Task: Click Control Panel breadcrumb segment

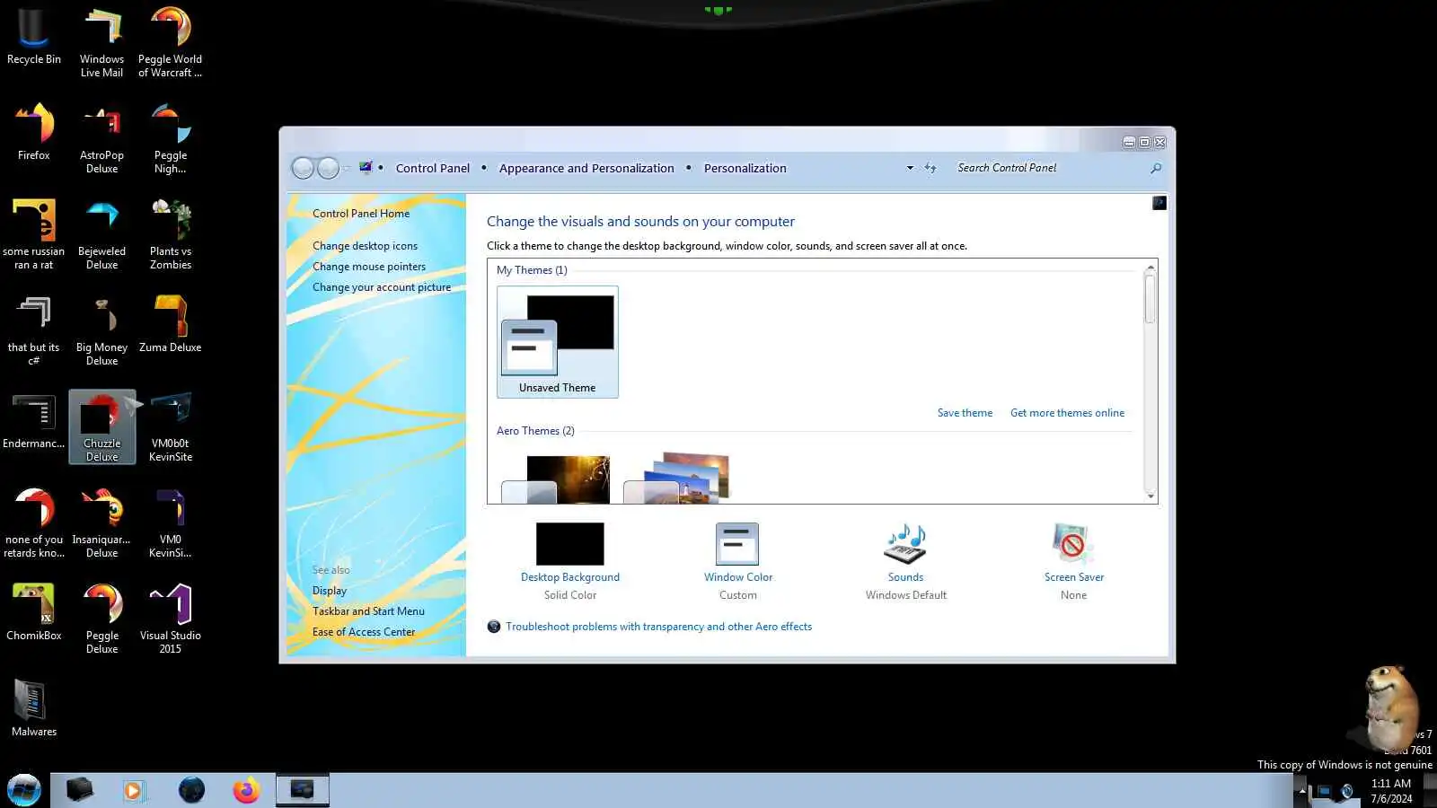Action: (x=433, y=168)
